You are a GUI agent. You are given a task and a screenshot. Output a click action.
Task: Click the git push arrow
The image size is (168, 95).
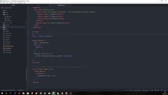150,90
